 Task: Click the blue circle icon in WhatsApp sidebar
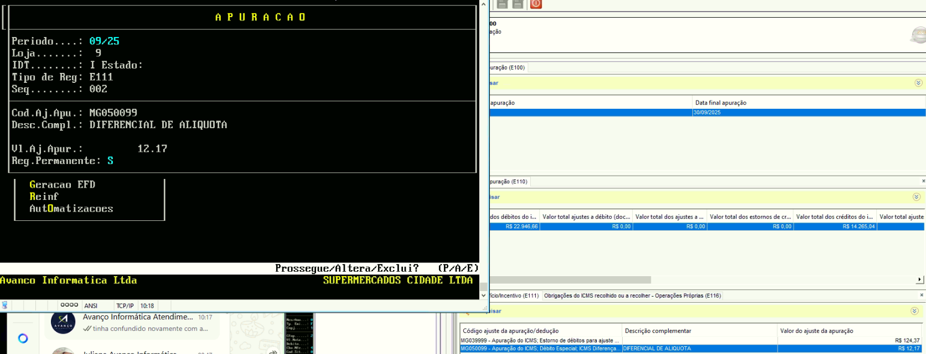click(23, 338)
